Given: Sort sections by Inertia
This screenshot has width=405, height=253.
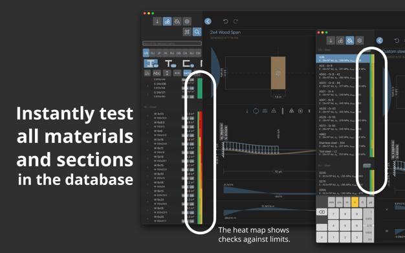Looking at the screenshot, I should pos(187,73).
